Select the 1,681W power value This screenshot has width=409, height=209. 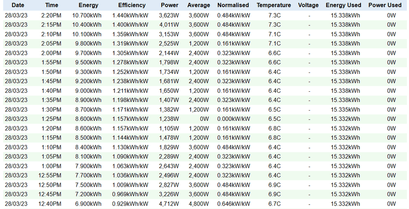pos(169,82)
